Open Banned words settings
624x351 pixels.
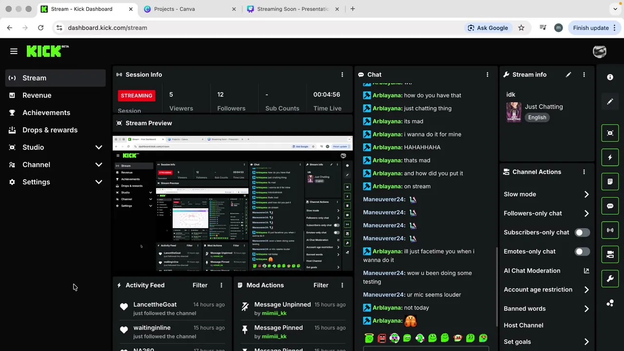[546, 309]
